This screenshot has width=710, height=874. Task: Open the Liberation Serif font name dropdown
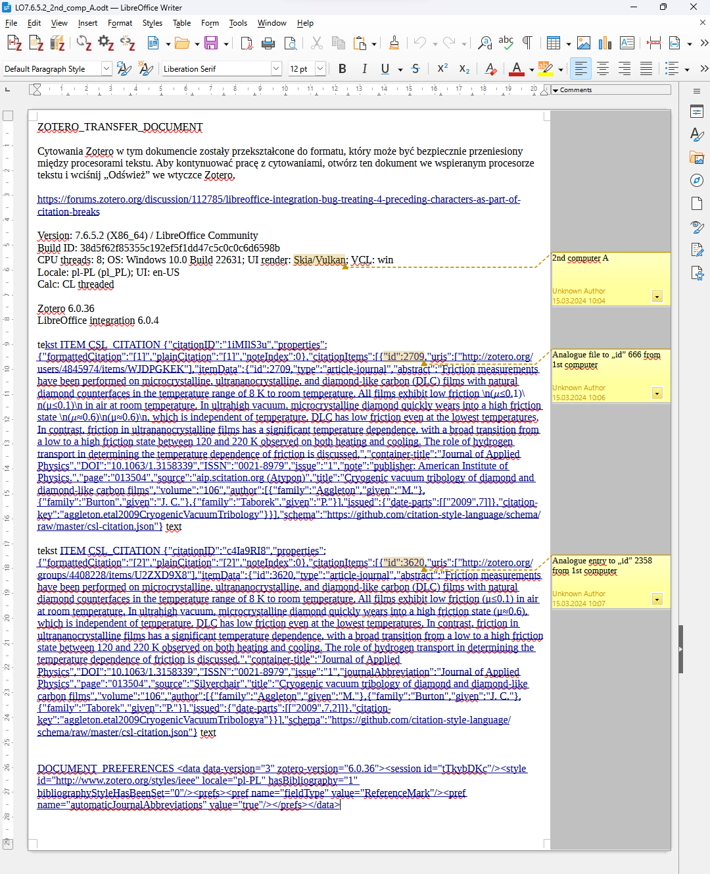(276, 68)
